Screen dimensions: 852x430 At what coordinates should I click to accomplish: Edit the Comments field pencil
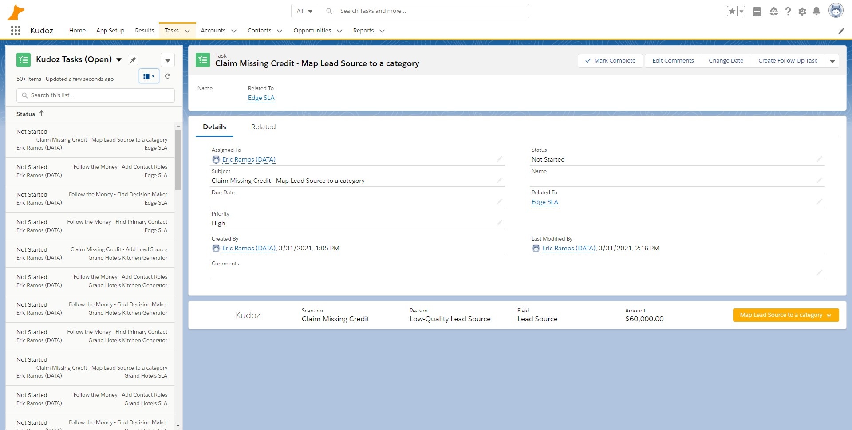820,272
